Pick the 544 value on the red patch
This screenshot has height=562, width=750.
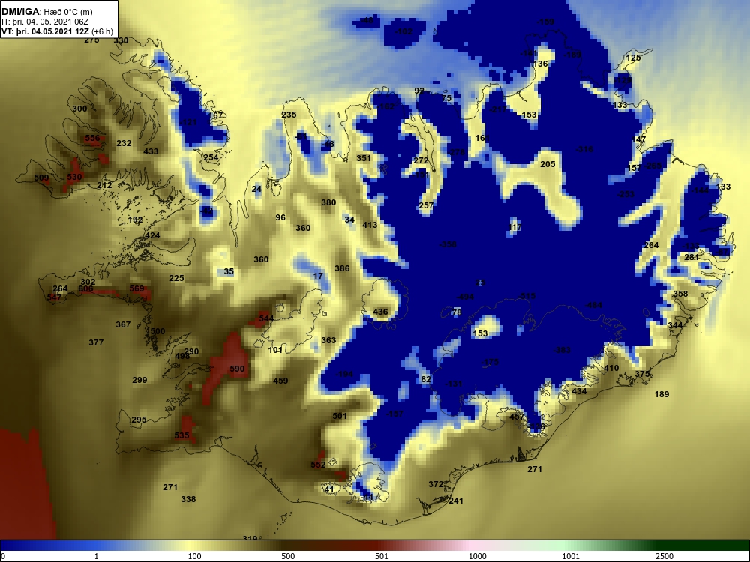[x=266, y=318]
